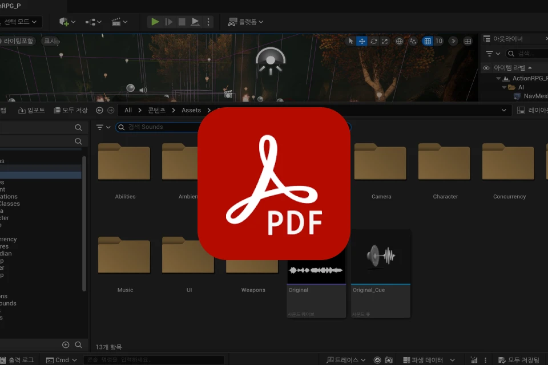This screenshot has width=548, height=365.
Task: Open the 플랫폼 platforms dropdown
Action: (245, 22)
